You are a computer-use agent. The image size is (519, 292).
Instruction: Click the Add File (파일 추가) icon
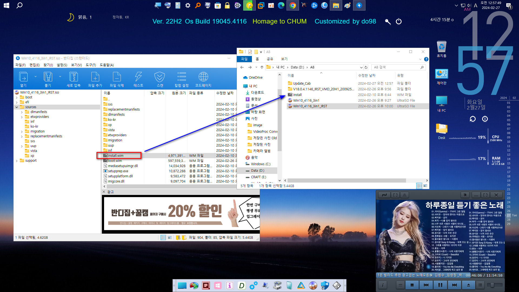click(95, 79)
